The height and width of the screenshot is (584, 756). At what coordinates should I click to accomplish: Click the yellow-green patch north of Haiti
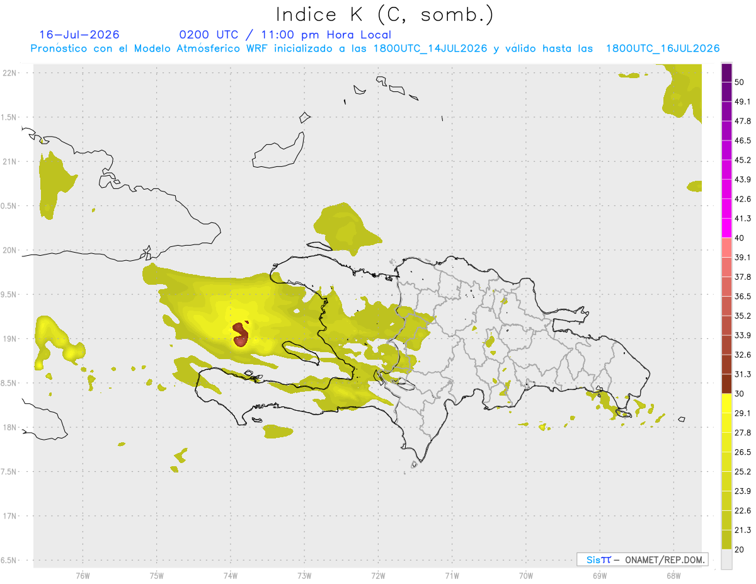(345, 227)
